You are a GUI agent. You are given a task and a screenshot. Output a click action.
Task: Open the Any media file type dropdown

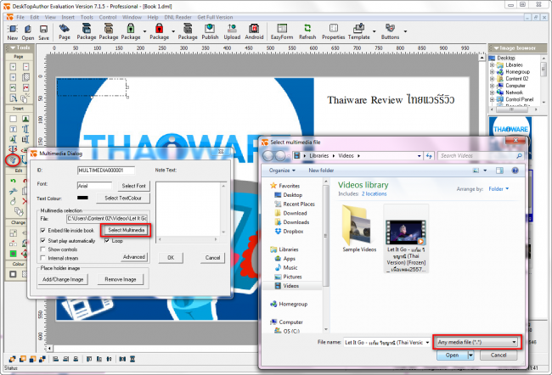click(x=476, y=342)
